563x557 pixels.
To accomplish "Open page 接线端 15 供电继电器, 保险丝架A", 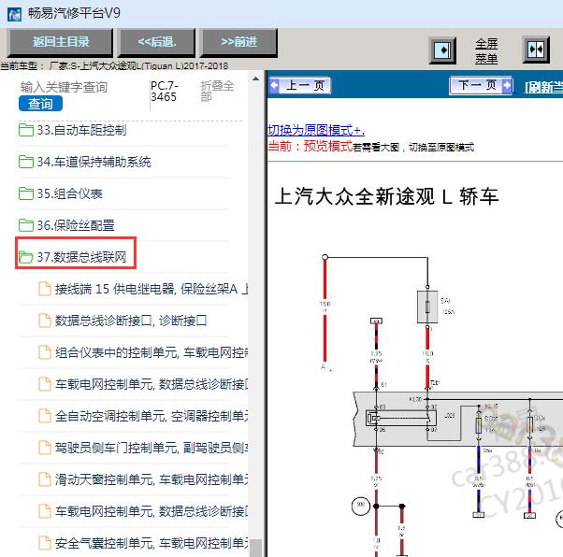I will coord(152,289).
